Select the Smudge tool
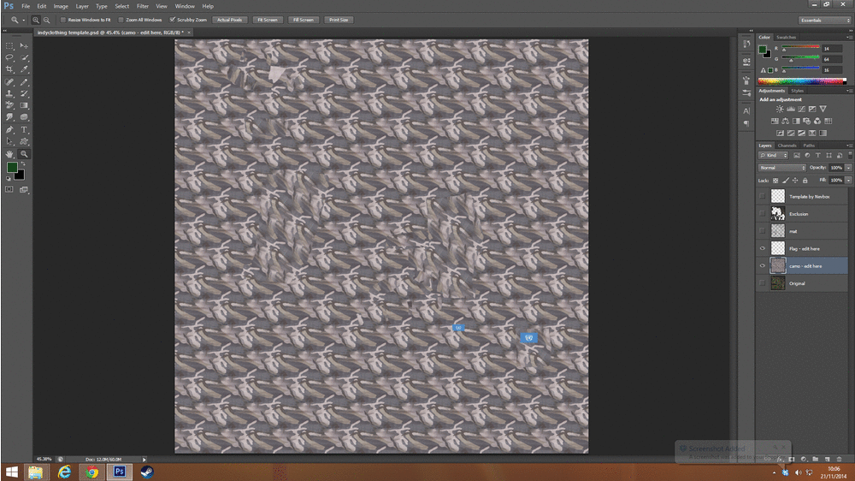 click(x=9, y=117)
